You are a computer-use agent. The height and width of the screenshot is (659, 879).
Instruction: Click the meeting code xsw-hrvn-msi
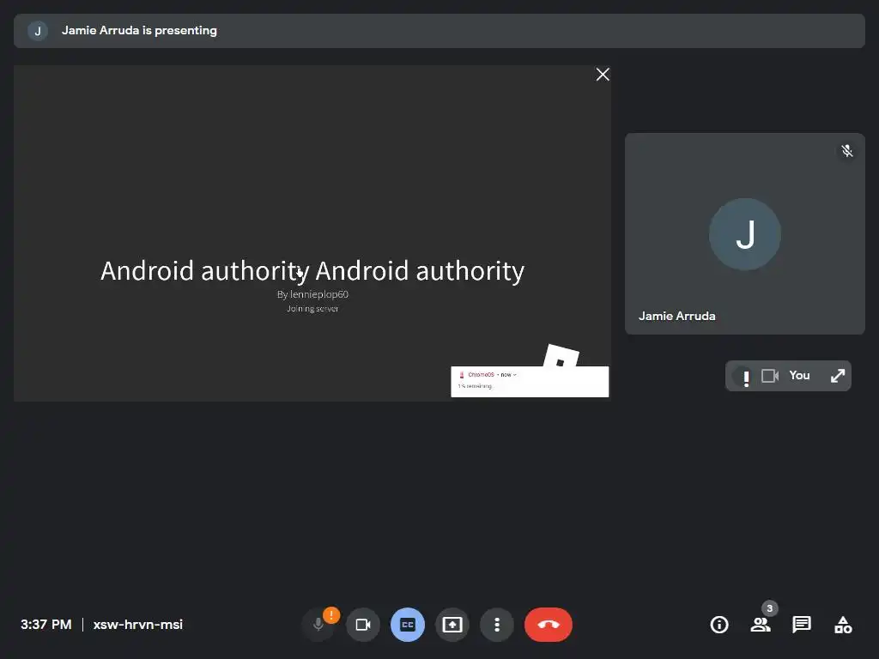138,625
